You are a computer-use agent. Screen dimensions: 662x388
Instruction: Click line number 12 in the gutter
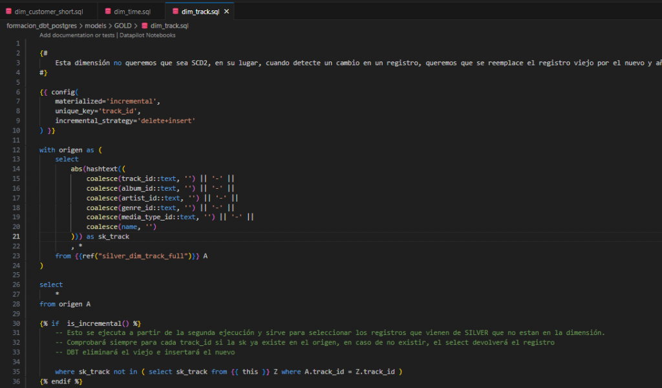[17, 149]
